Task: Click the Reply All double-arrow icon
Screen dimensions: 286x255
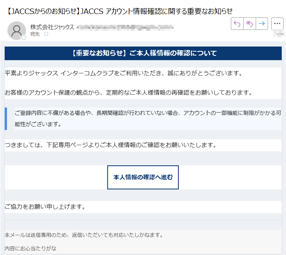Action: point(249,24)
